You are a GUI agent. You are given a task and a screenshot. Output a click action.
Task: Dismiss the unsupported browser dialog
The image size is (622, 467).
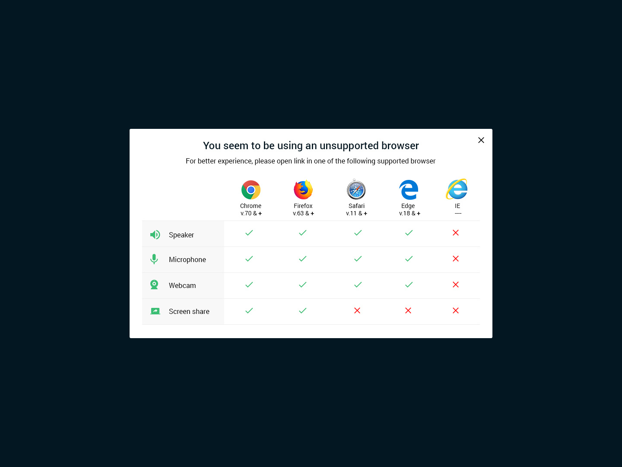(481, 140)
